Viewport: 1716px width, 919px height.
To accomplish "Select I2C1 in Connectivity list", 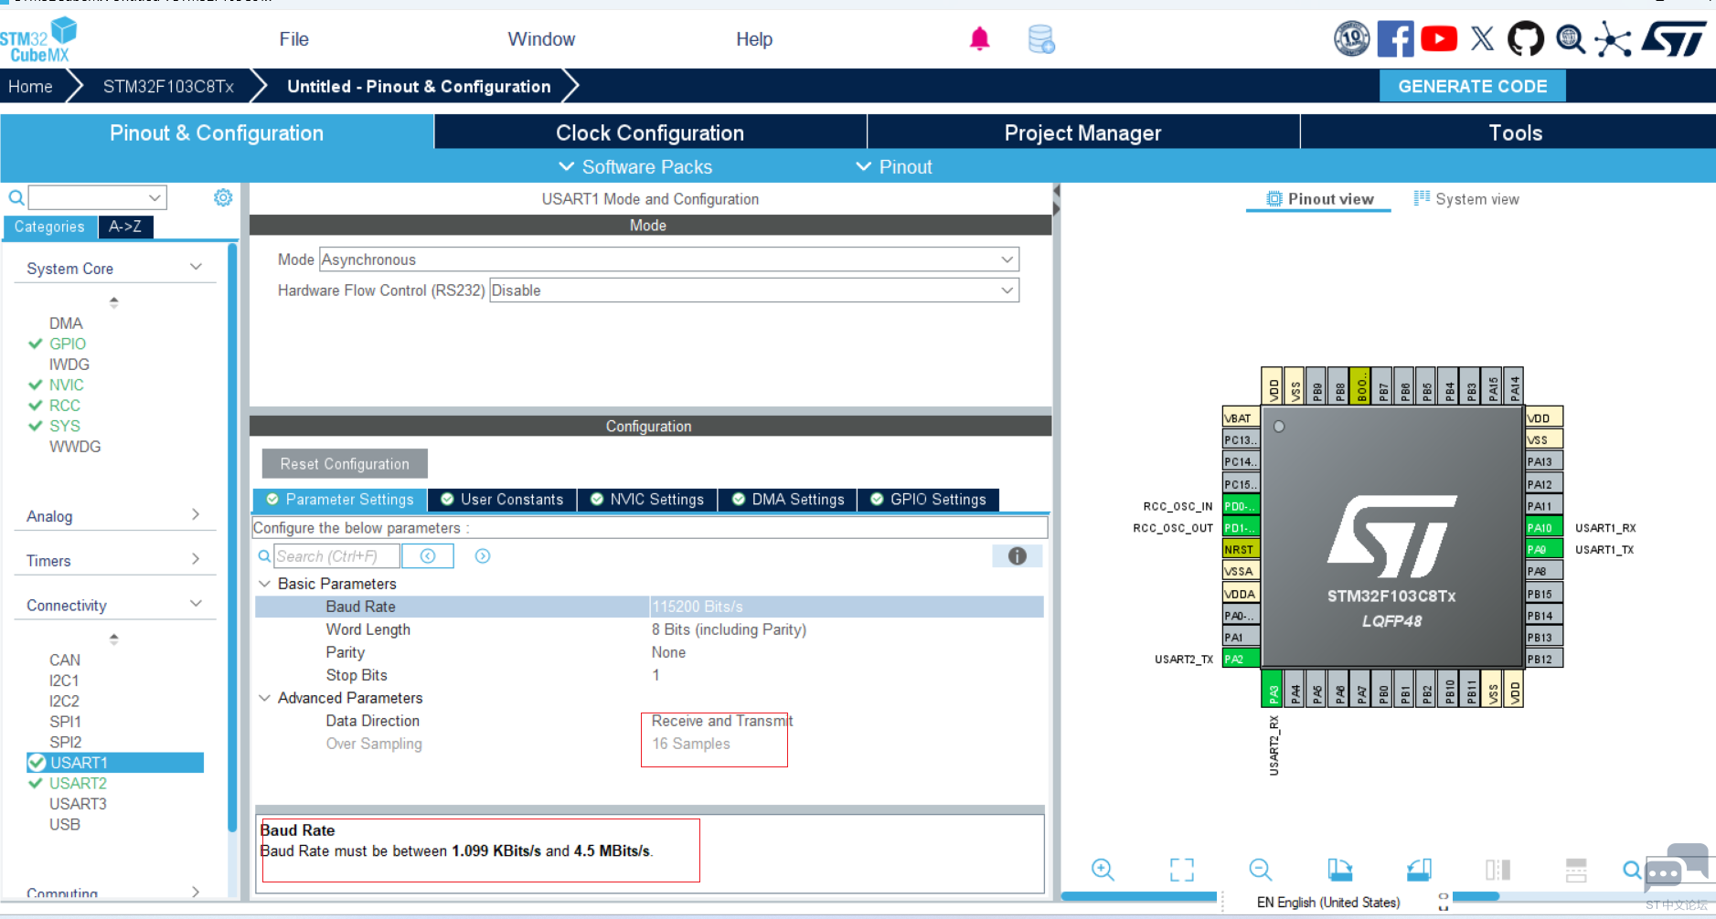I will pyautogui.click(x=64, y=681).
